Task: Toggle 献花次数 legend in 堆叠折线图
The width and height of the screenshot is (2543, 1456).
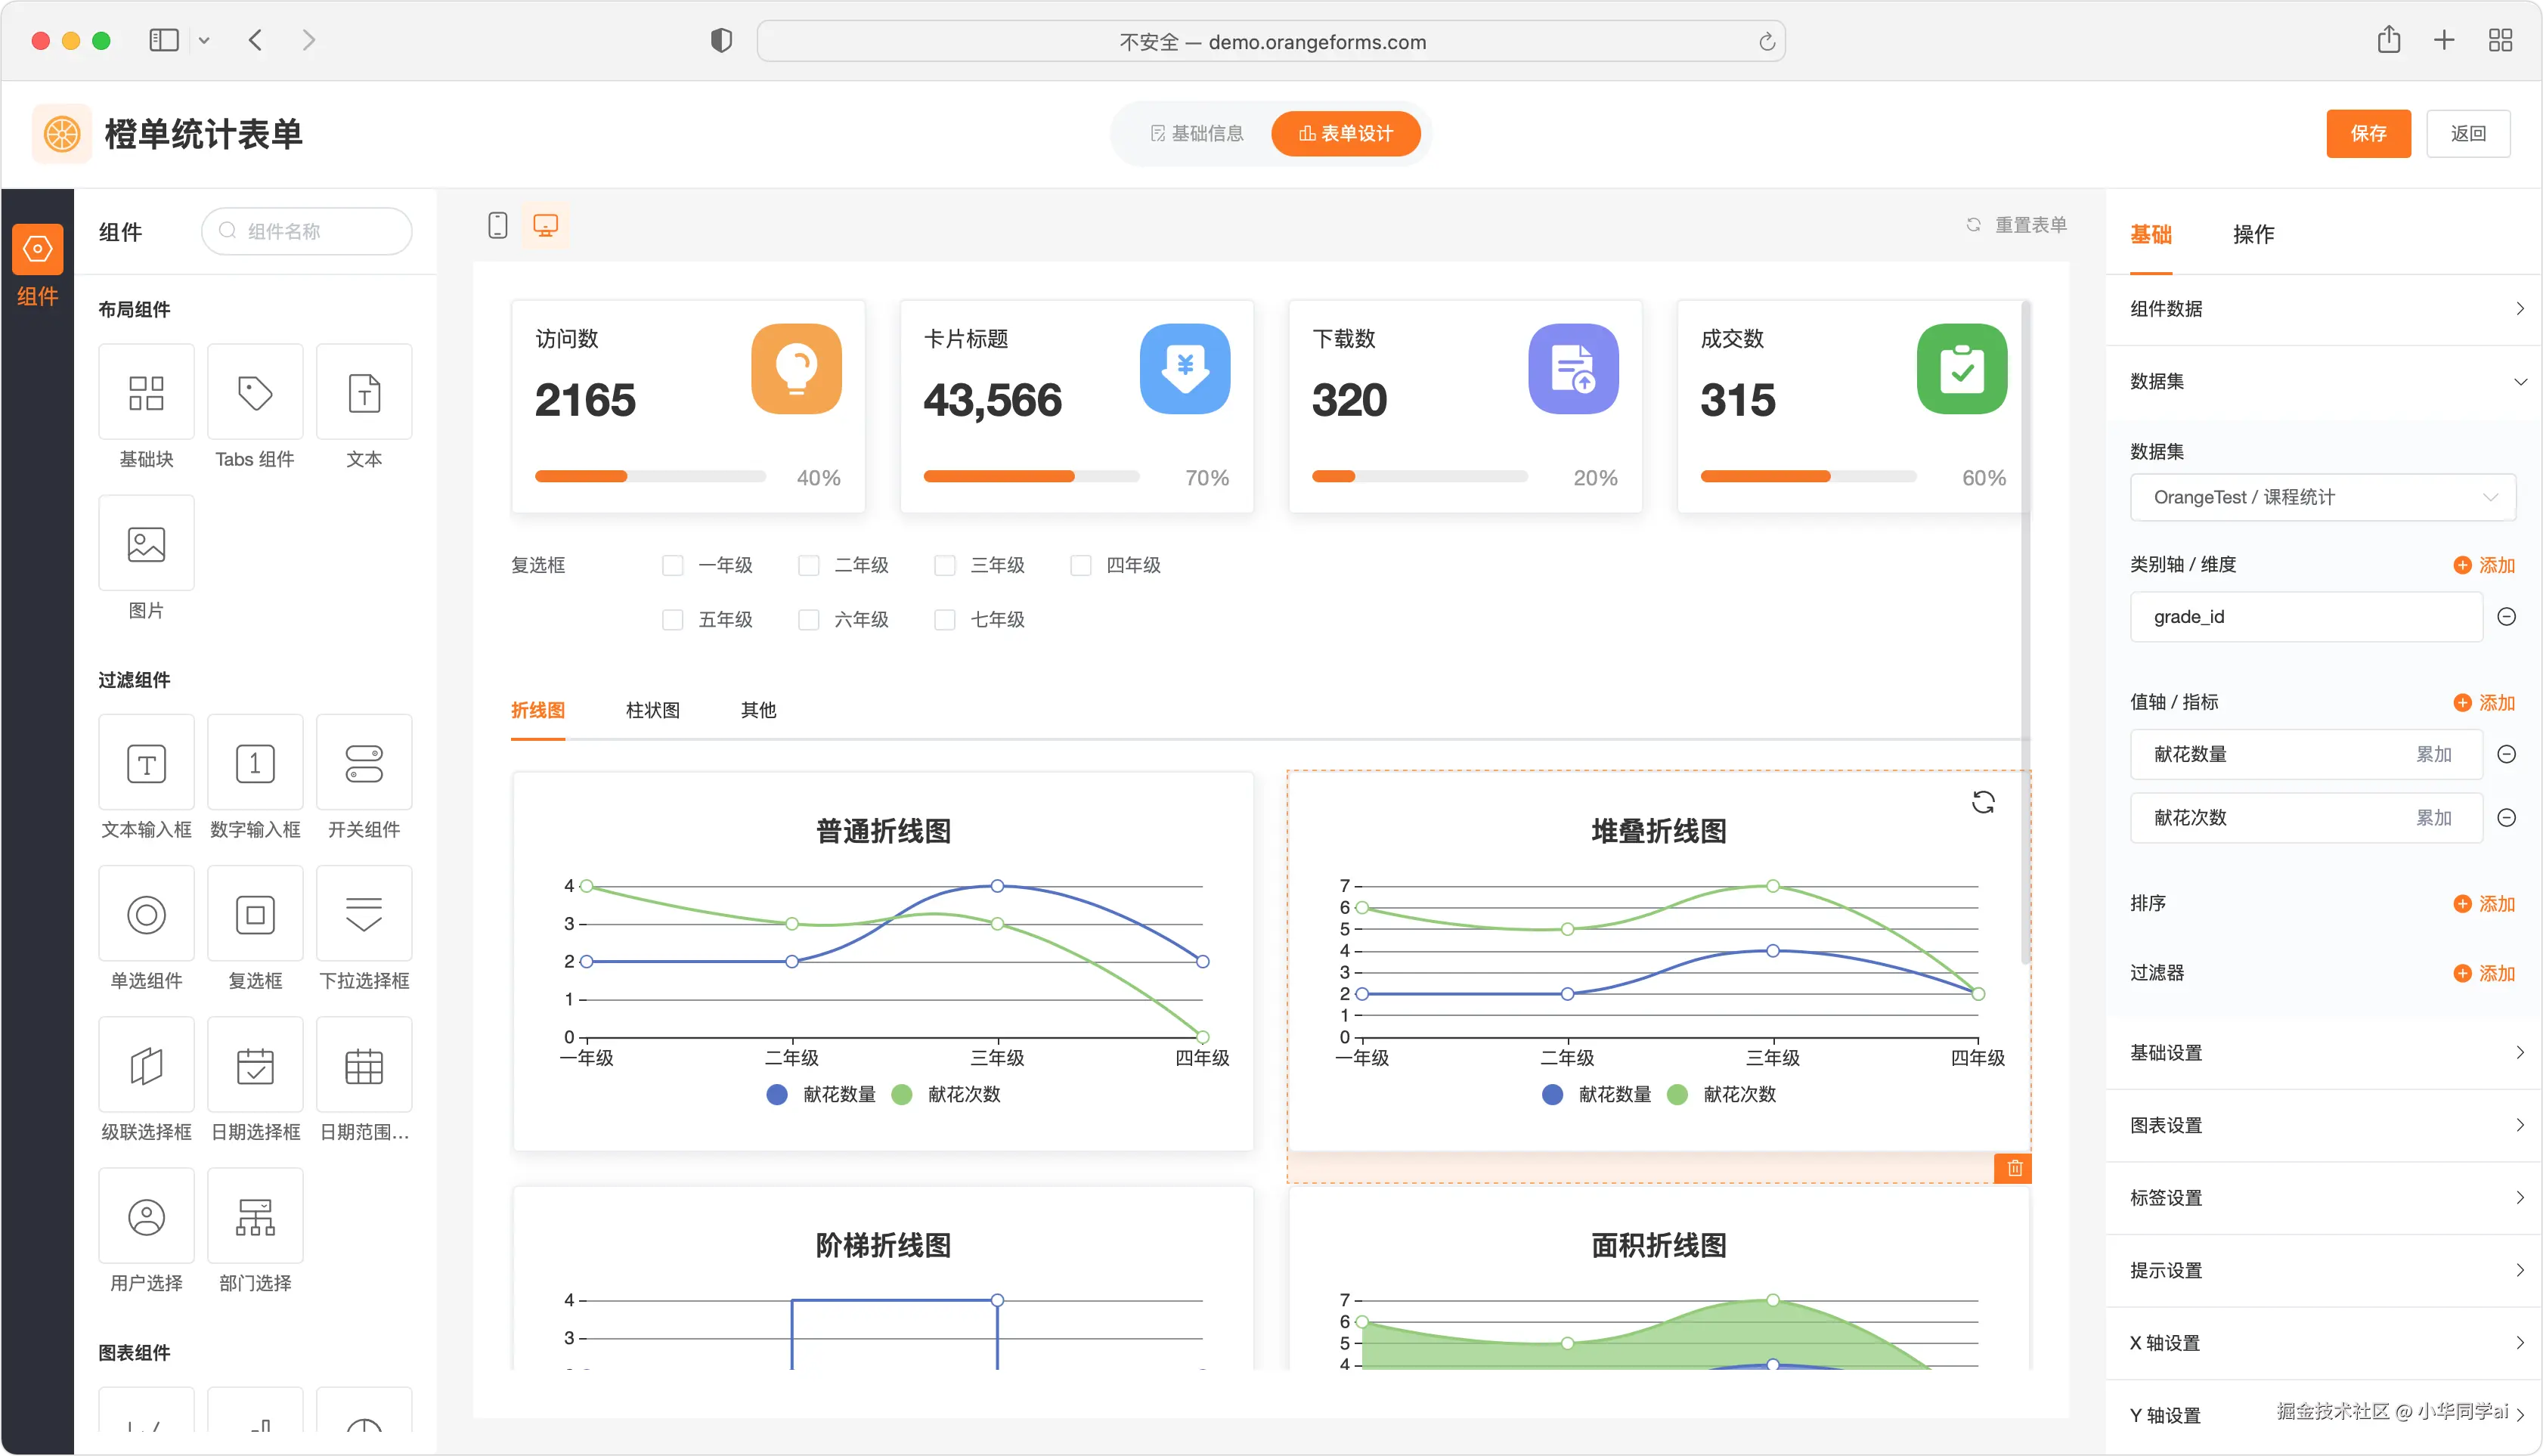Action: coord(1722,1095)
